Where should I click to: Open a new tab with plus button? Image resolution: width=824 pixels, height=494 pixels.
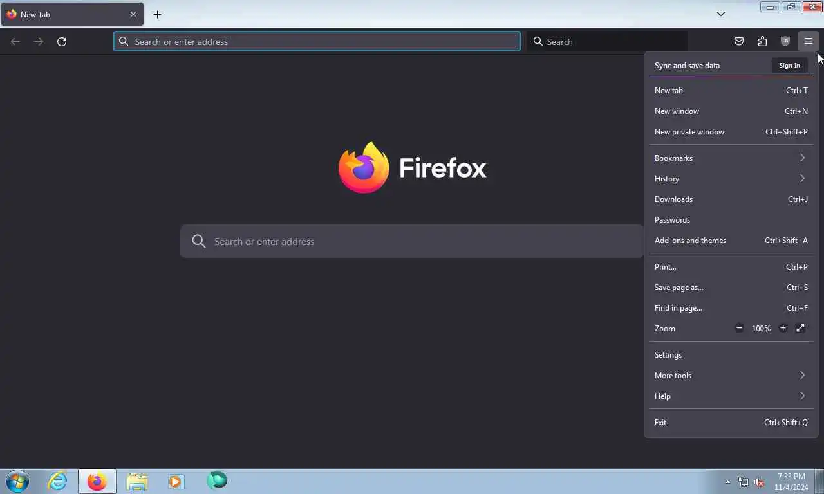coord(157,14)
